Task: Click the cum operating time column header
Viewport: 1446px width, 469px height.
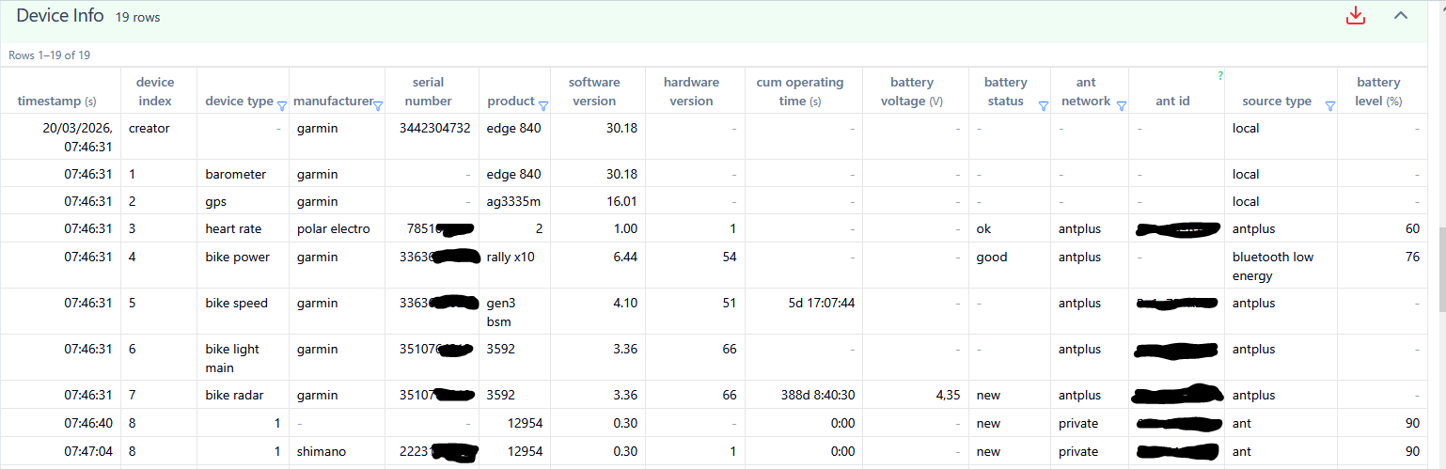Action: (800, 92)
